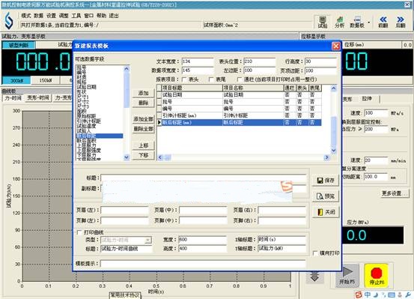Open the 设置 menu
Image resolution: width=414 pixels, height=299 pixels.
51,16
